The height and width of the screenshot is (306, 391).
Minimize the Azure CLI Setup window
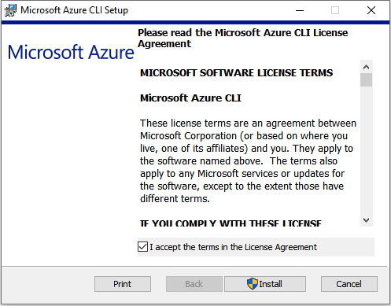click(300, 10)
